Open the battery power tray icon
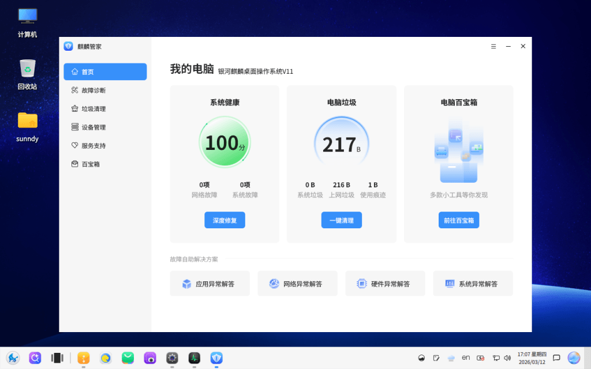 [481, 357]
